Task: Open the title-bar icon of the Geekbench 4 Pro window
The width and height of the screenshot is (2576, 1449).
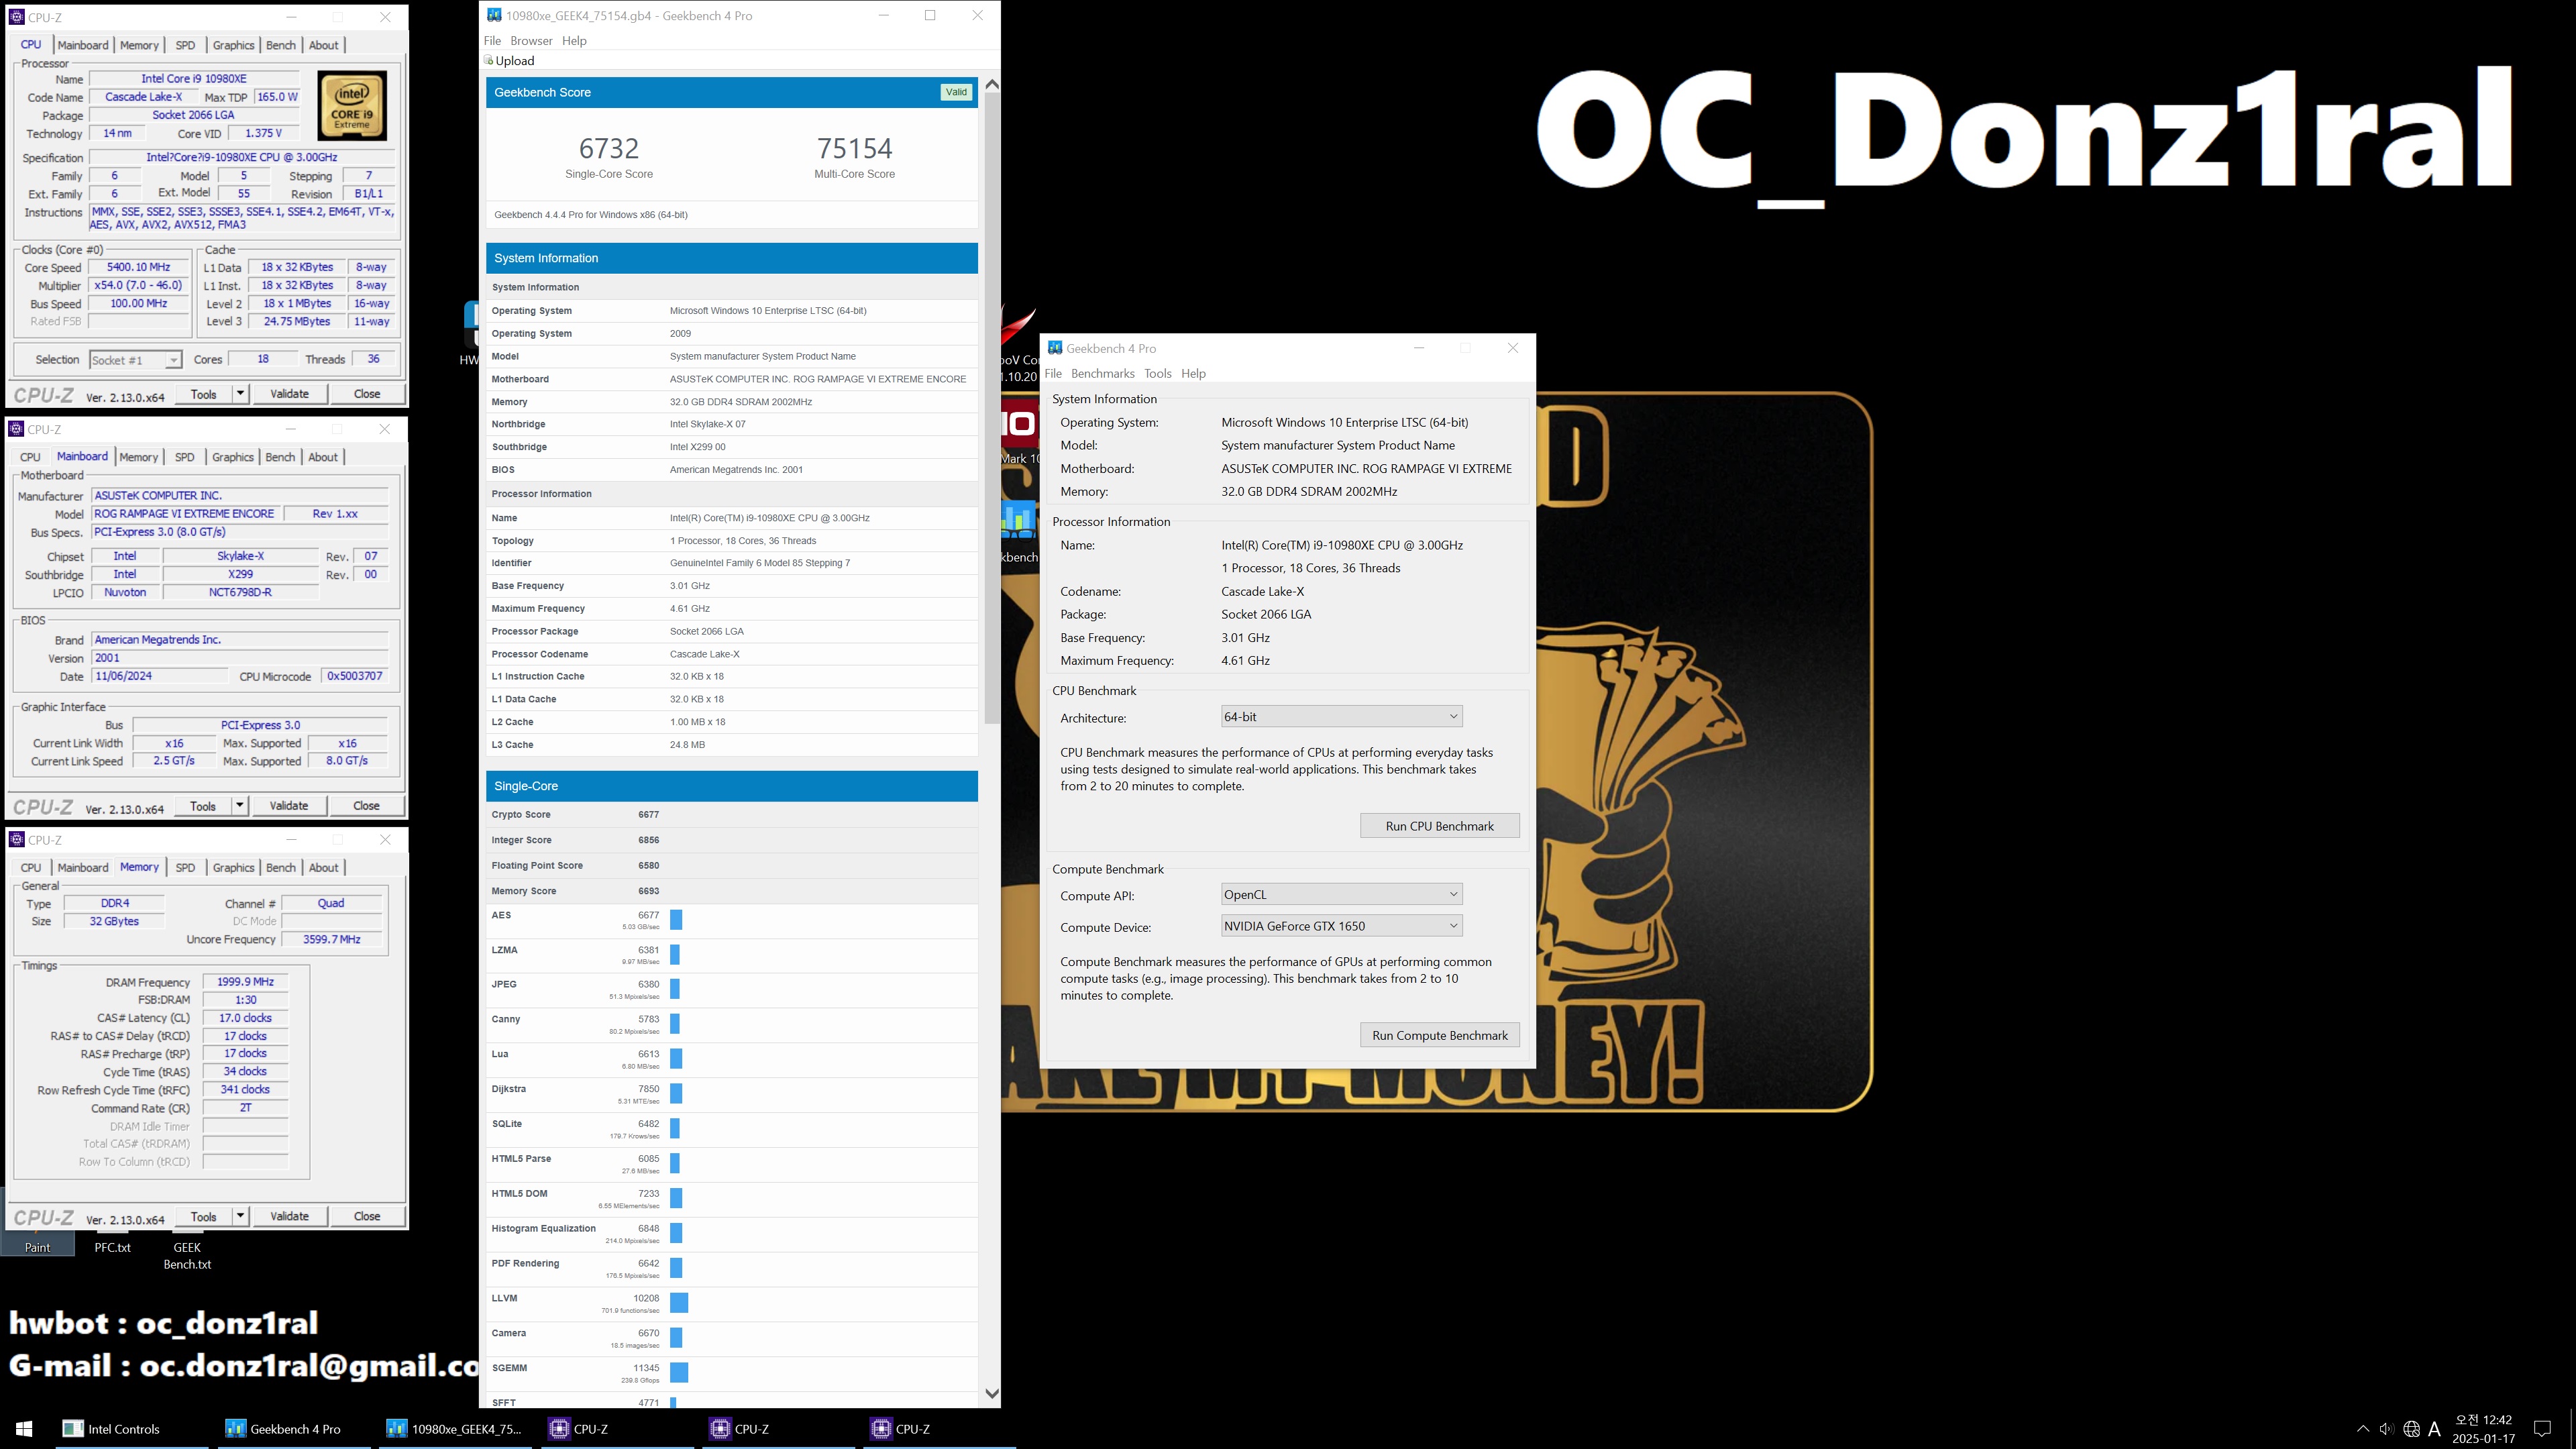Action: [1054, 348]
